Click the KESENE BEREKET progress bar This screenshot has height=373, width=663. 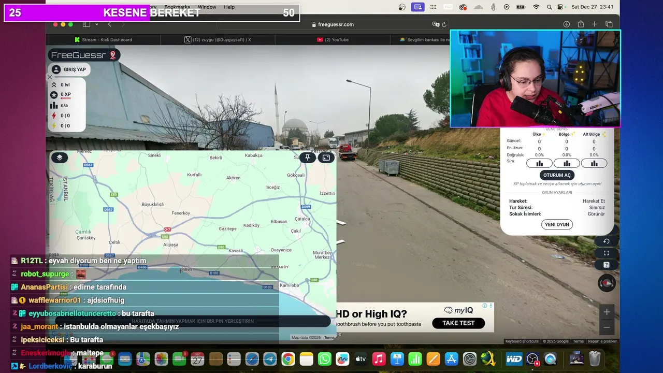point(152,13)
